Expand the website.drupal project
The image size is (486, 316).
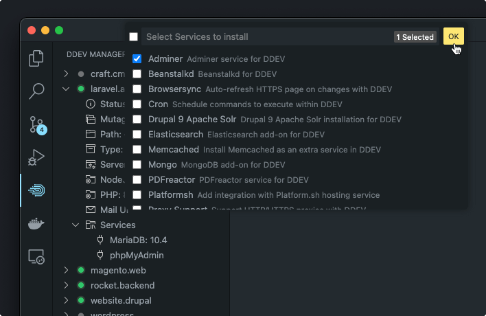[x=66, y=300]
